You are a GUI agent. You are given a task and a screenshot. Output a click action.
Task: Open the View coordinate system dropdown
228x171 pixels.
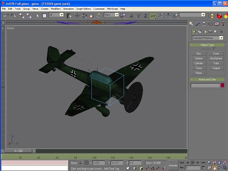tap(117, 15)
